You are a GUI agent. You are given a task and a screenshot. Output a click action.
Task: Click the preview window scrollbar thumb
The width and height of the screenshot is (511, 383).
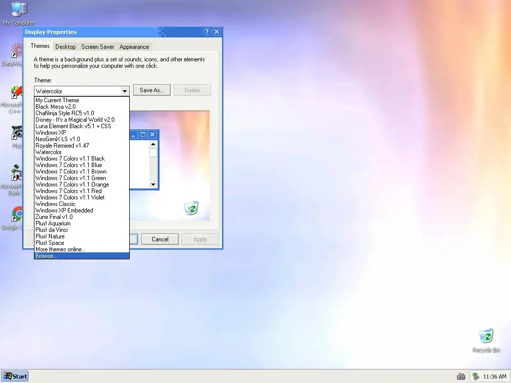(153, 153)
